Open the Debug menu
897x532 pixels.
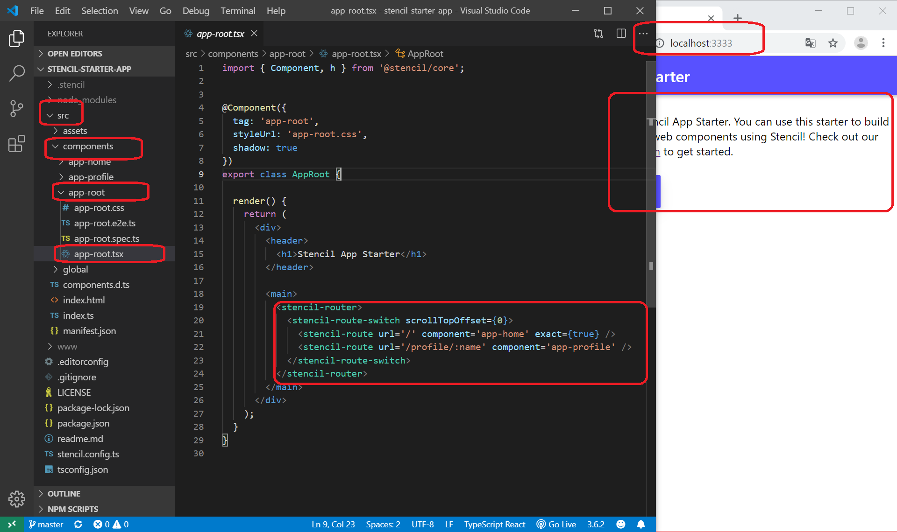(196, 11)
